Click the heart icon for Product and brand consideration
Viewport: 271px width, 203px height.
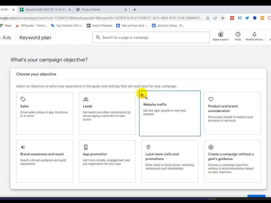point(211,99)
